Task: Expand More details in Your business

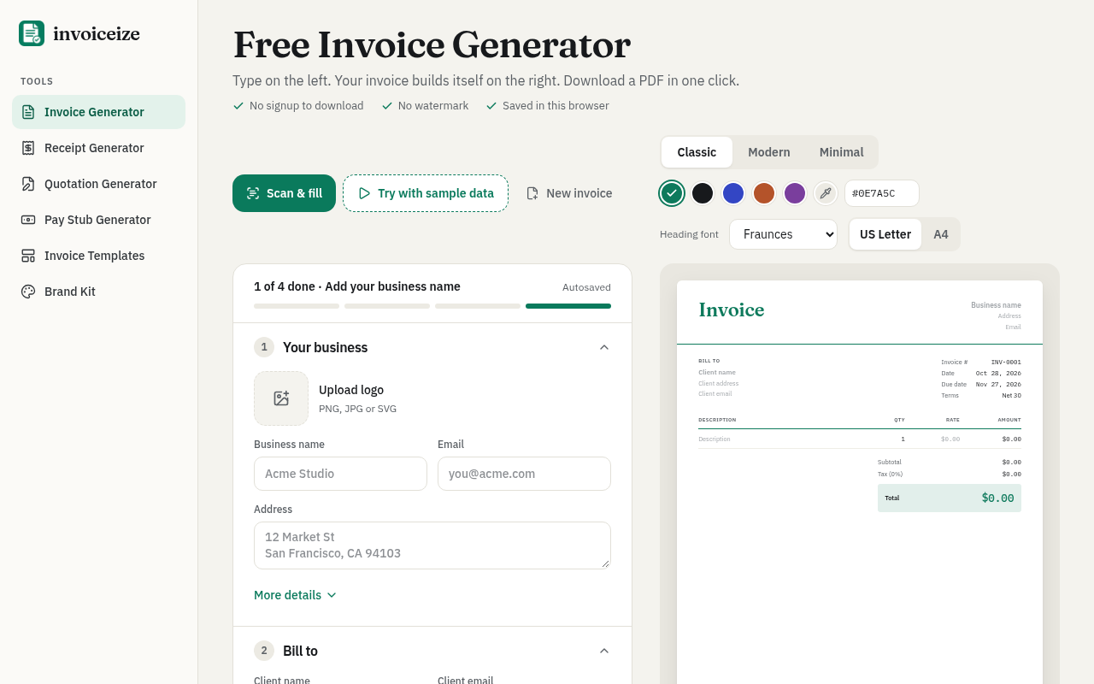Action: pos(295,595)
